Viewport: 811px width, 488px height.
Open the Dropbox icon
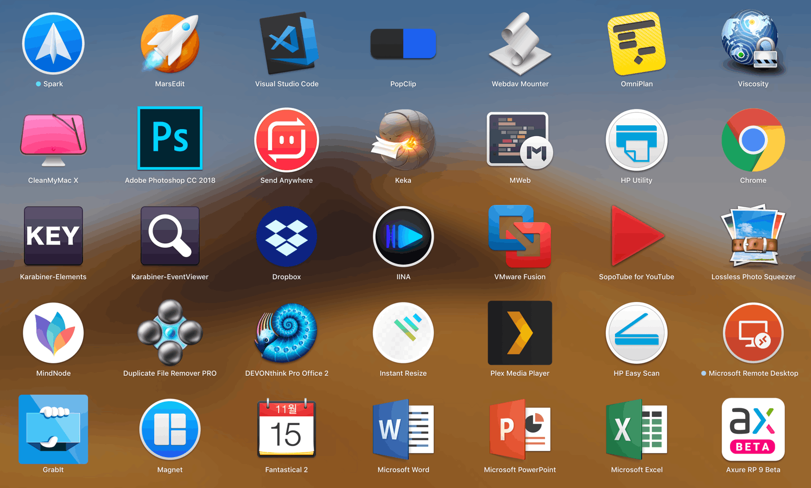(x=287, y=236)
